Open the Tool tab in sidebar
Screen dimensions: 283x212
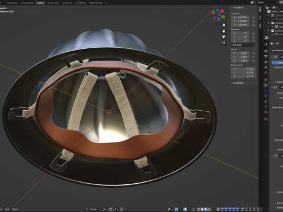[x=260, y=18]
